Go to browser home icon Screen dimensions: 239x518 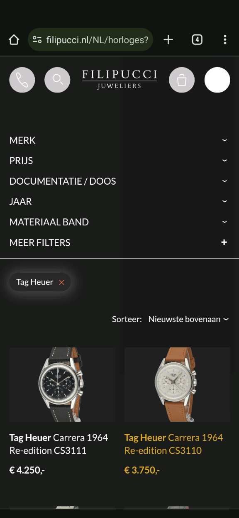[14, 40]
